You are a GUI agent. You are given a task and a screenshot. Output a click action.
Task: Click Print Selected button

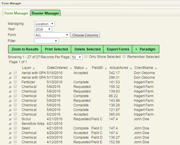(x=56, y=49)
